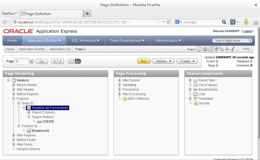
Task: Open the developer comment speech bubble icon
Action: pyautogui.click(x=216, y=49)
